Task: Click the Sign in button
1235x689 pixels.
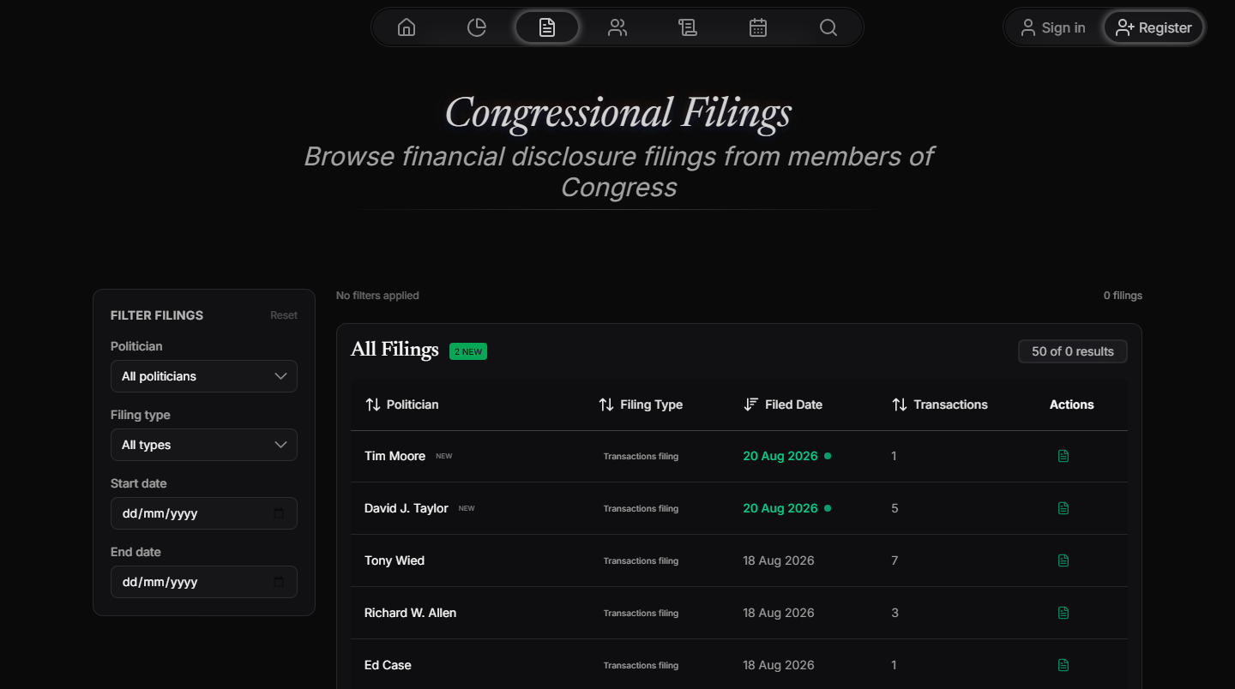Action: (1053, 27)
